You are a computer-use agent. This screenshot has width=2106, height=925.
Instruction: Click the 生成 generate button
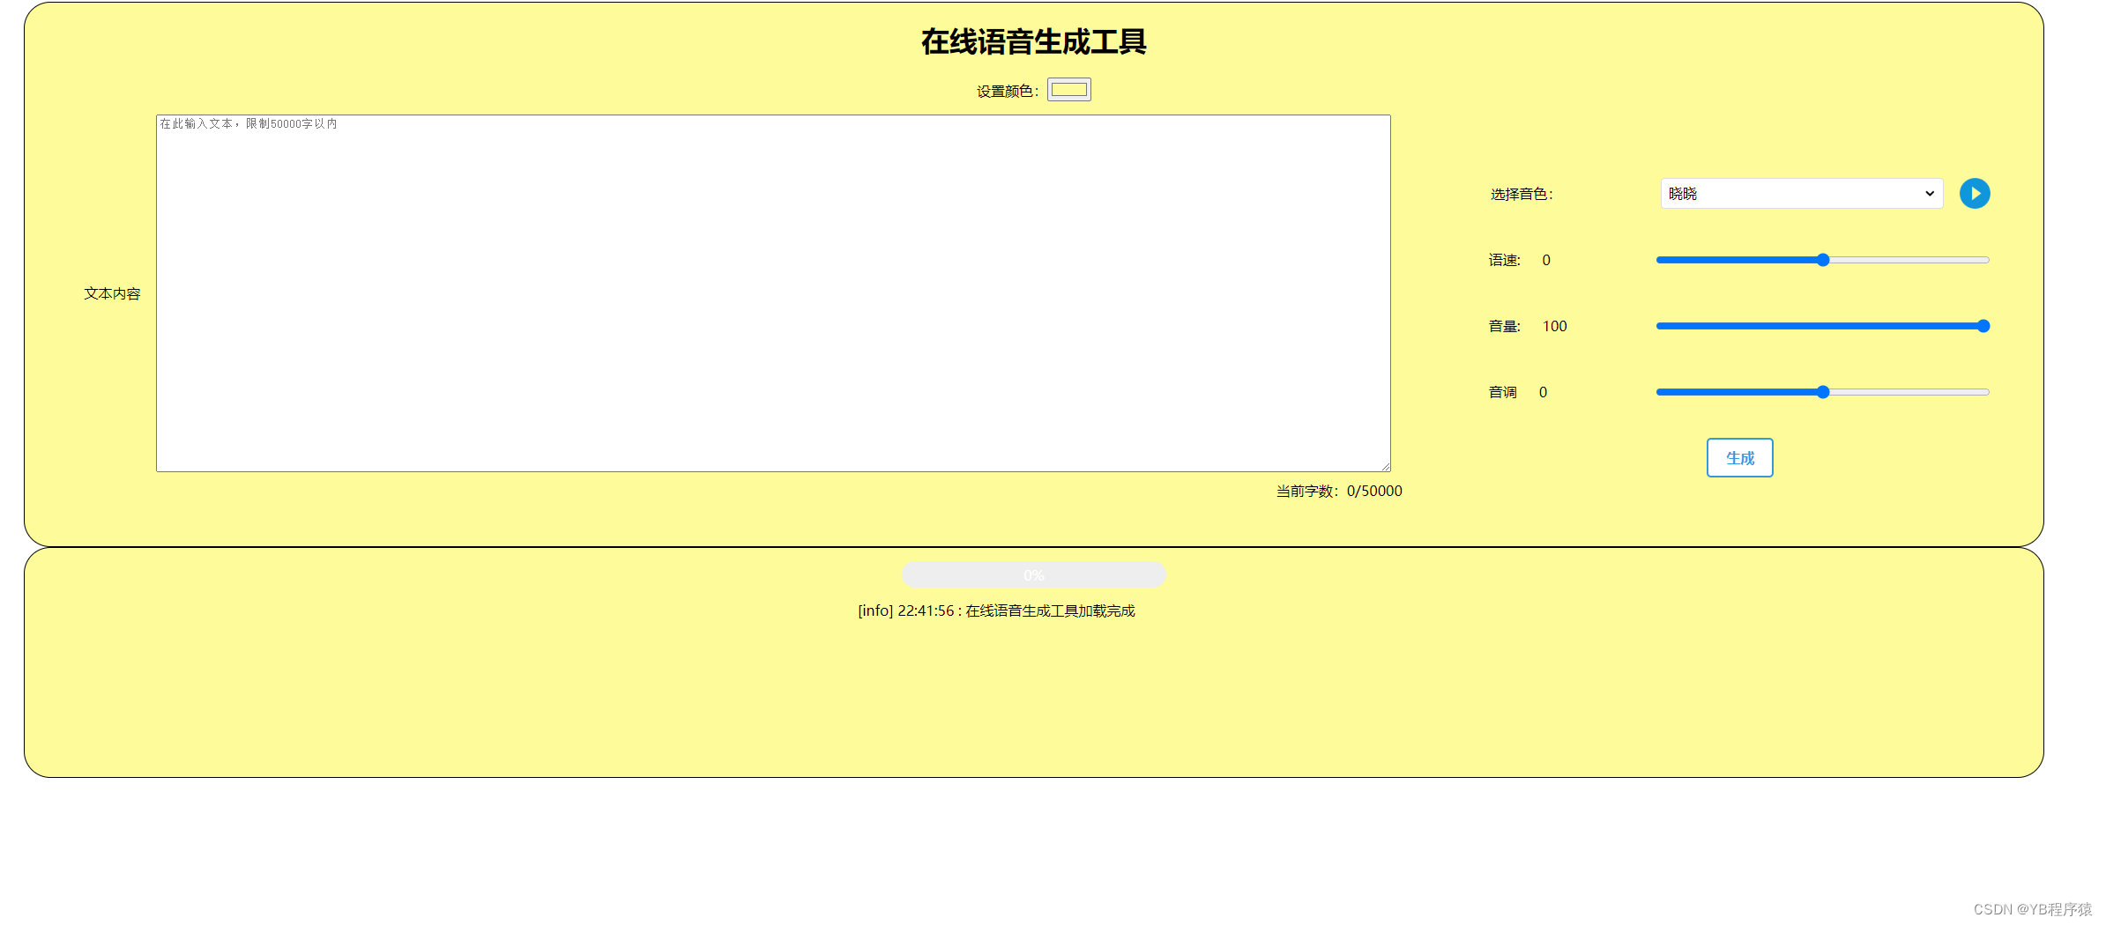click(1739, 458)
